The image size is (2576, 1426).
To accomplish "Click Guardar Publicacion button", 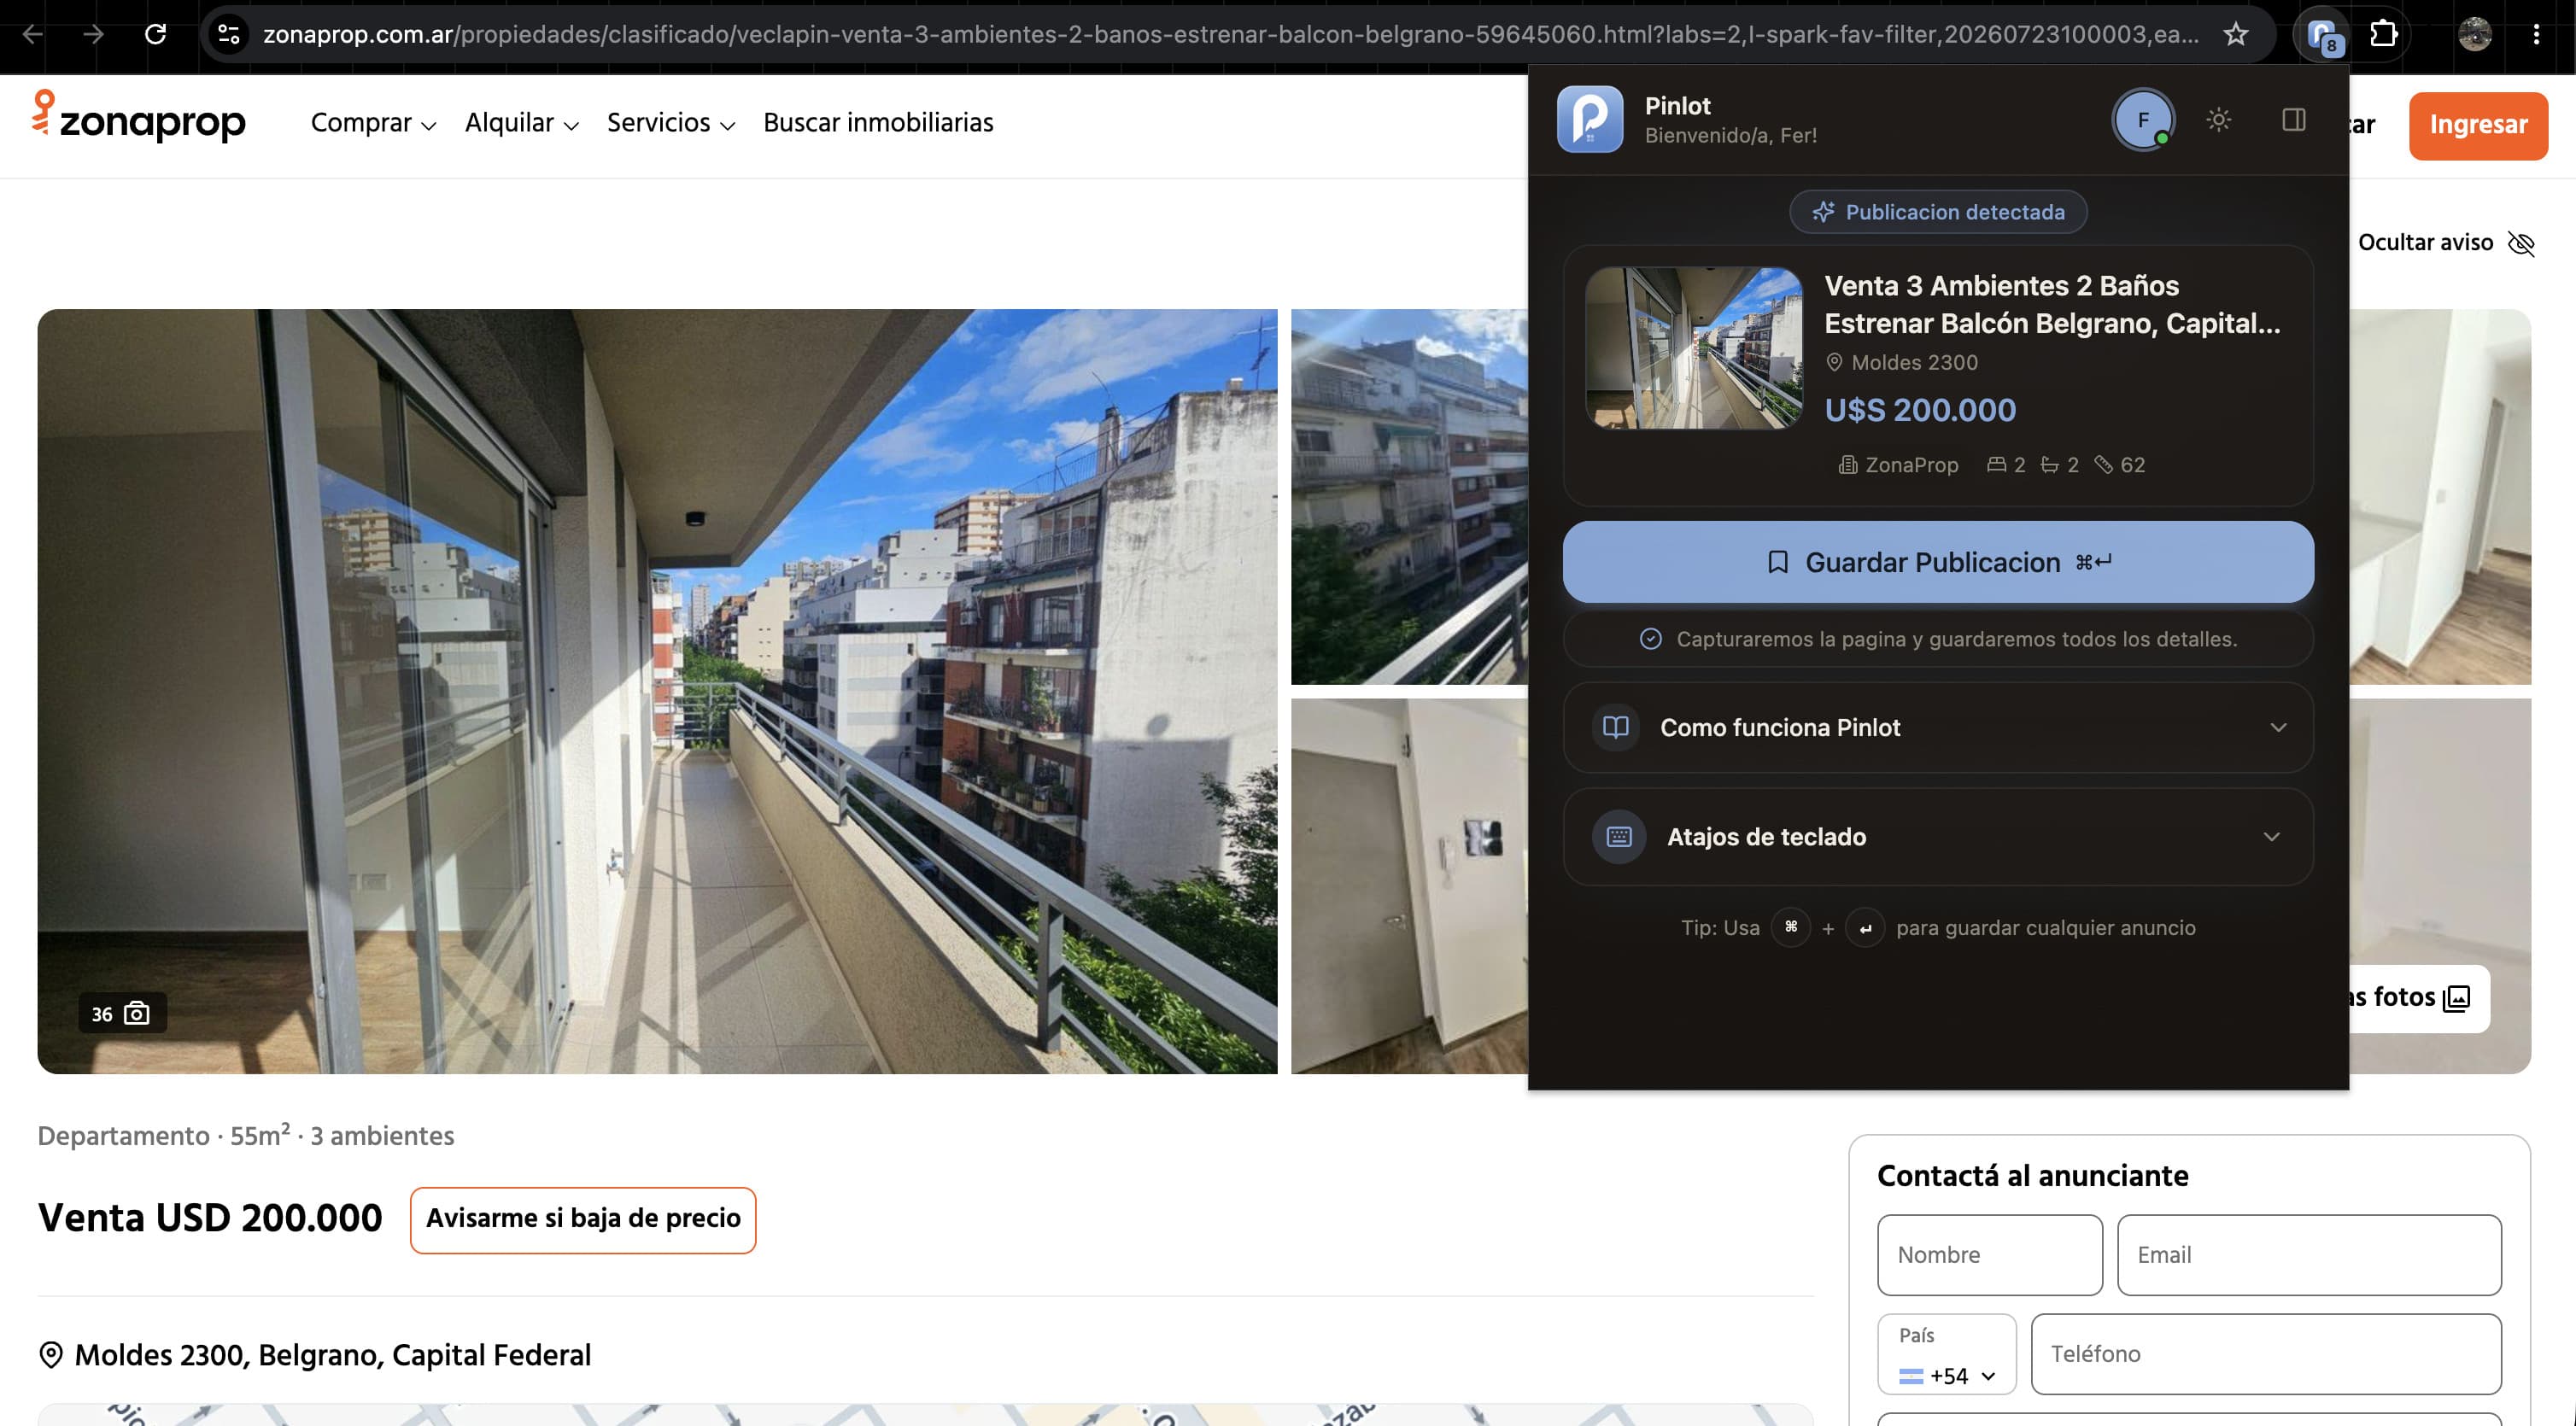I will [x=1938, y=562].
